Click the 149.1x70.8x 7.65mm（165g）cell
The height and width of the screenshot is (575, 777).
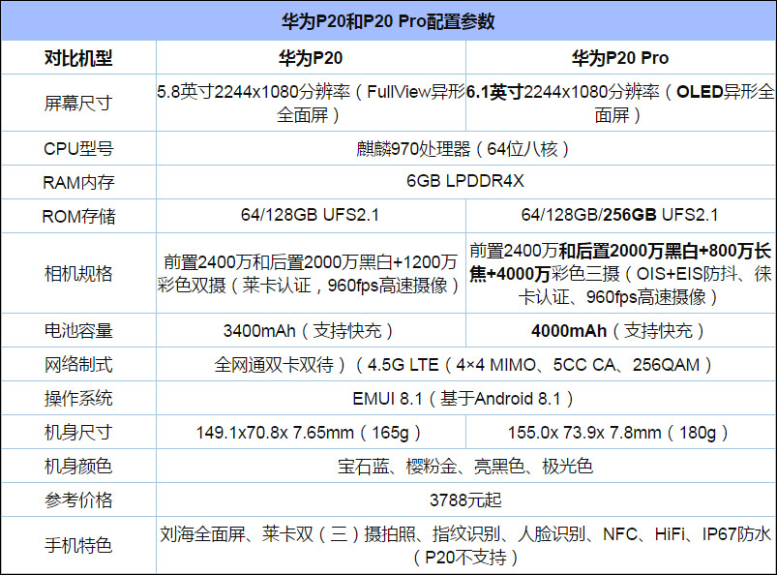tap(311, 433)
